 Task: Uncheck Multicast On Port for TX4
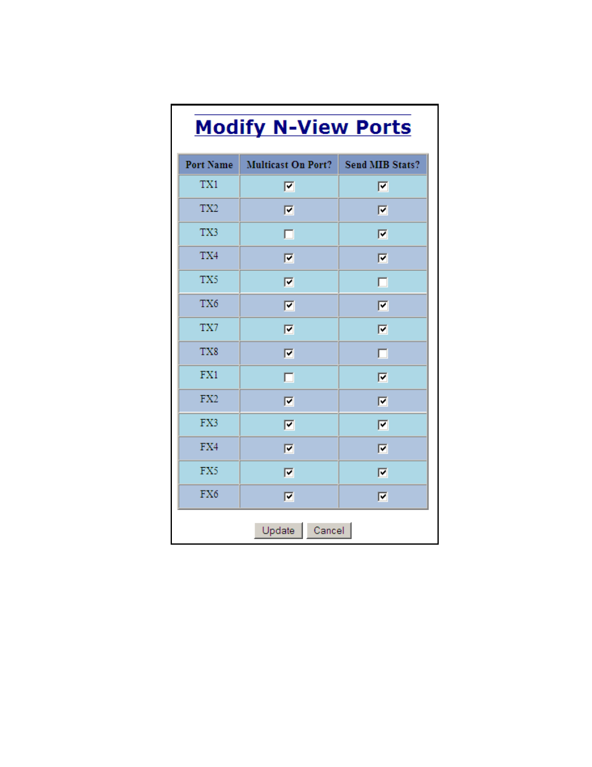coord(289,258)
